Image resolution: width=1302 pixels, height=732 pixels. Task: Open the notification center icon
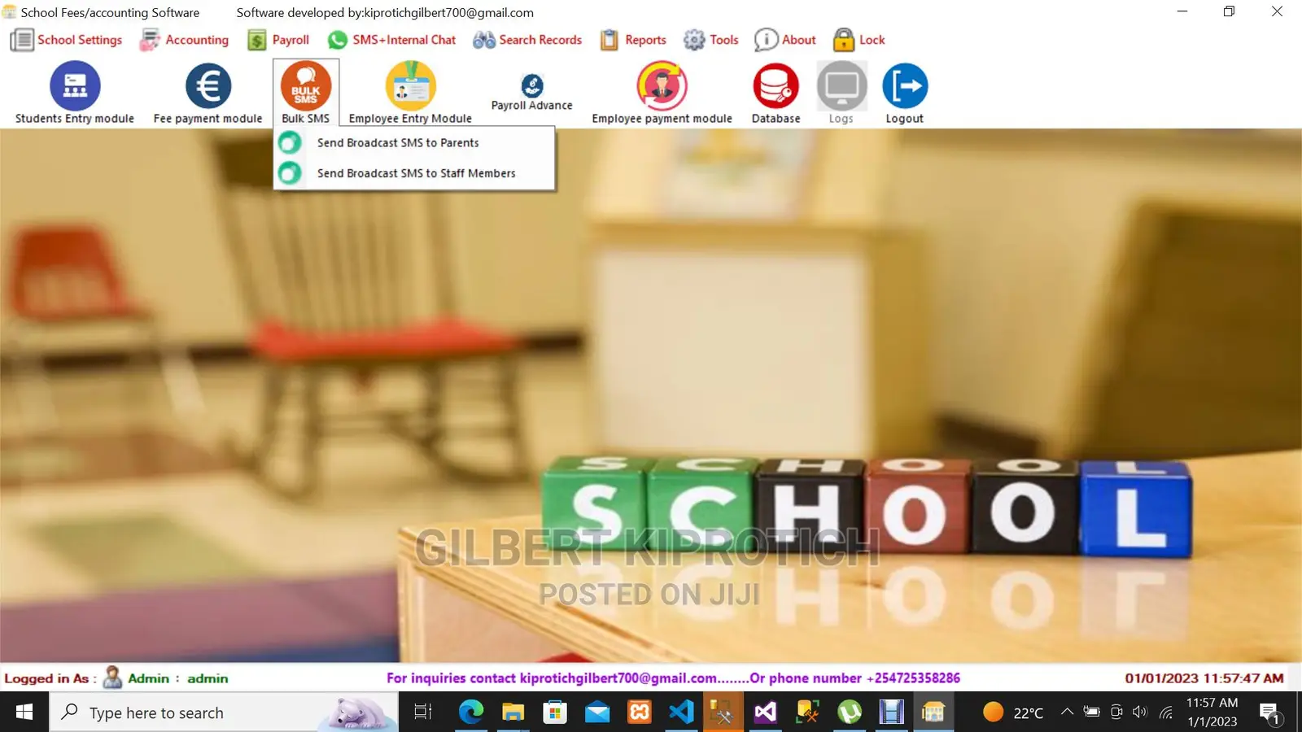(x=1270, y=712)
